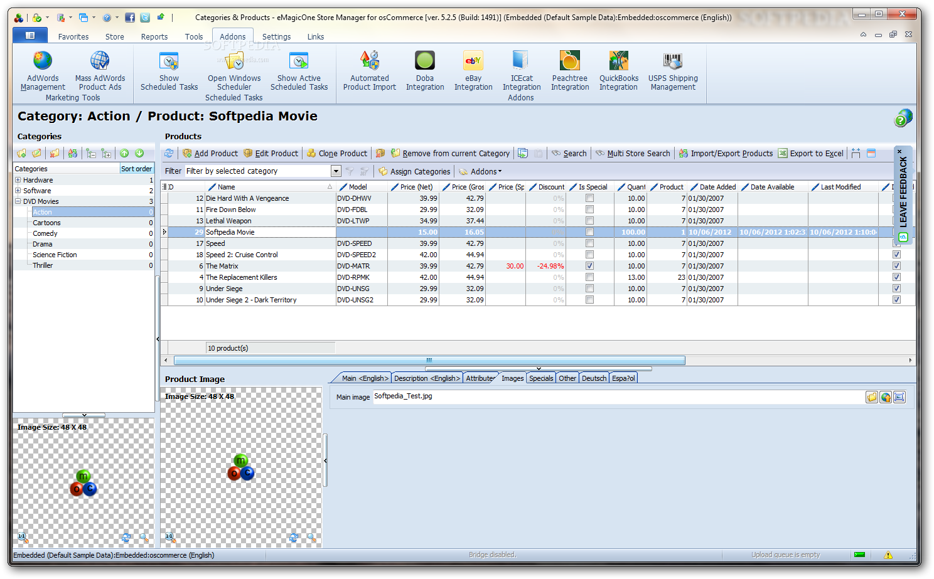Open dropdown arrow next to help icon in title bar

[x=117, y=18]
